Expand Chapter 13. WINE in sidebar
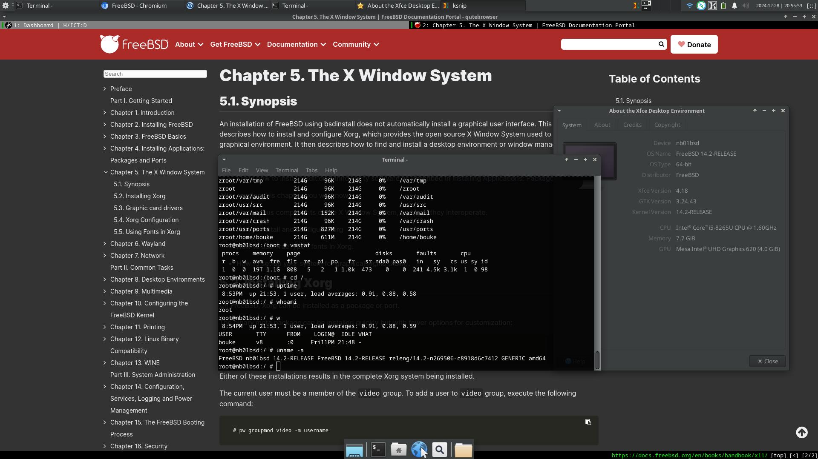Screen dimensions: 818x459 [105, 363]
